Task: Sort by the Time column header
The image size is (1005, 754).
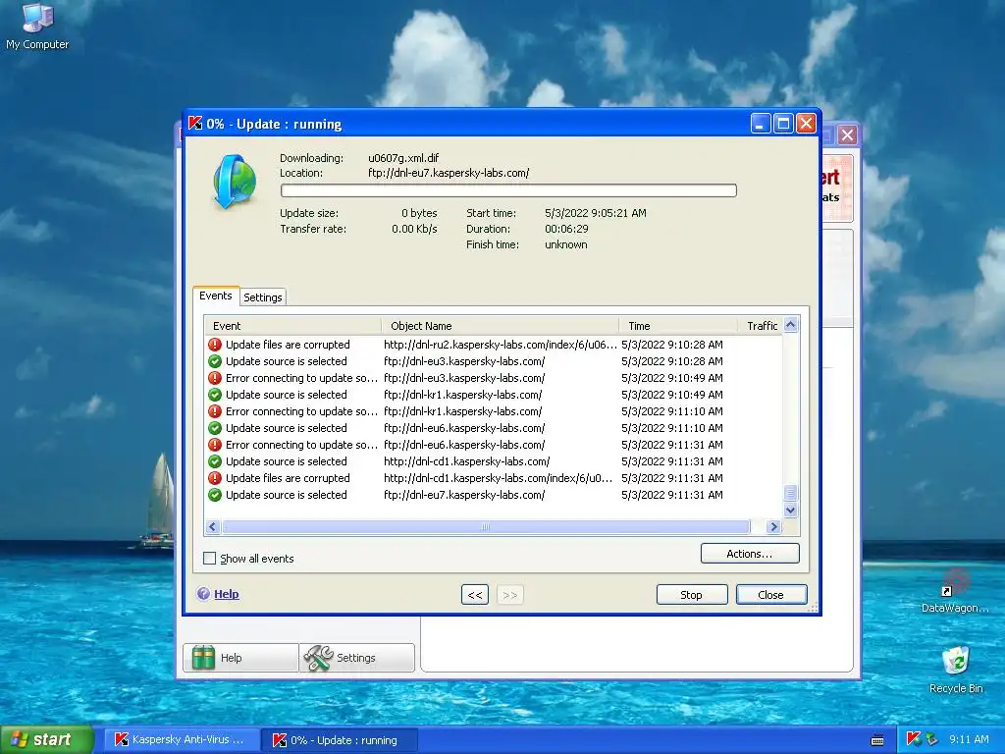Action: 678,326
